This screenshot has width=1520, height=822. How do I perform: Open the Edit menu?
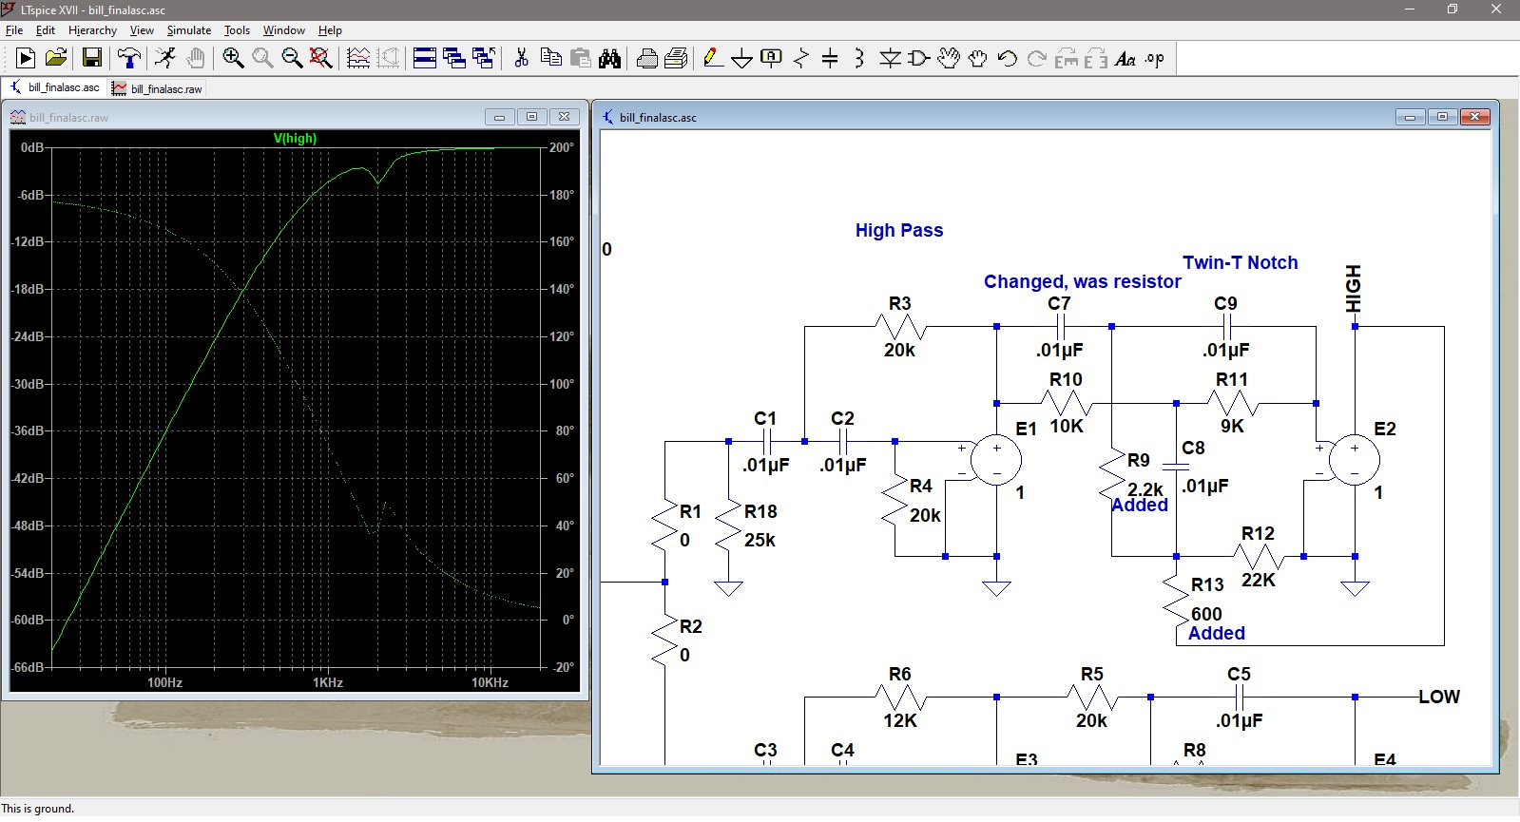[46, 30]
